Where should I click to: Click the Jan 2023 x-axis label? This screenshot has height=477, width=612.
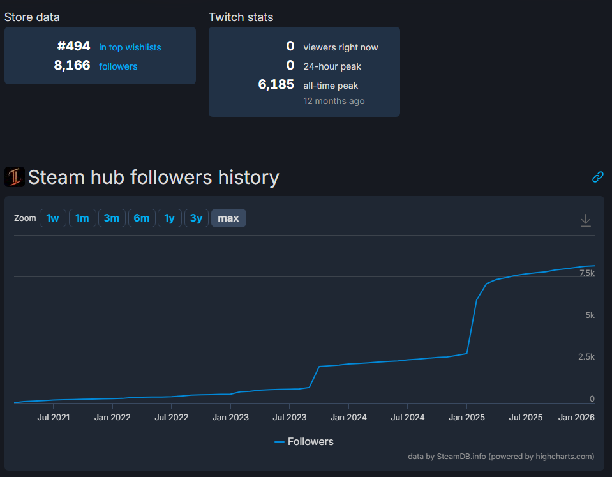click(230, 417)
